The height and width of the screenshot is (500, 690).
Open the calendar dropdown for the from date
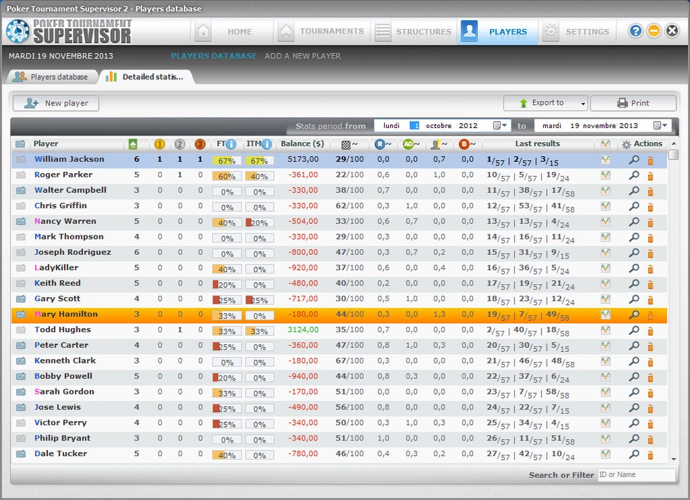pos(501,126)
